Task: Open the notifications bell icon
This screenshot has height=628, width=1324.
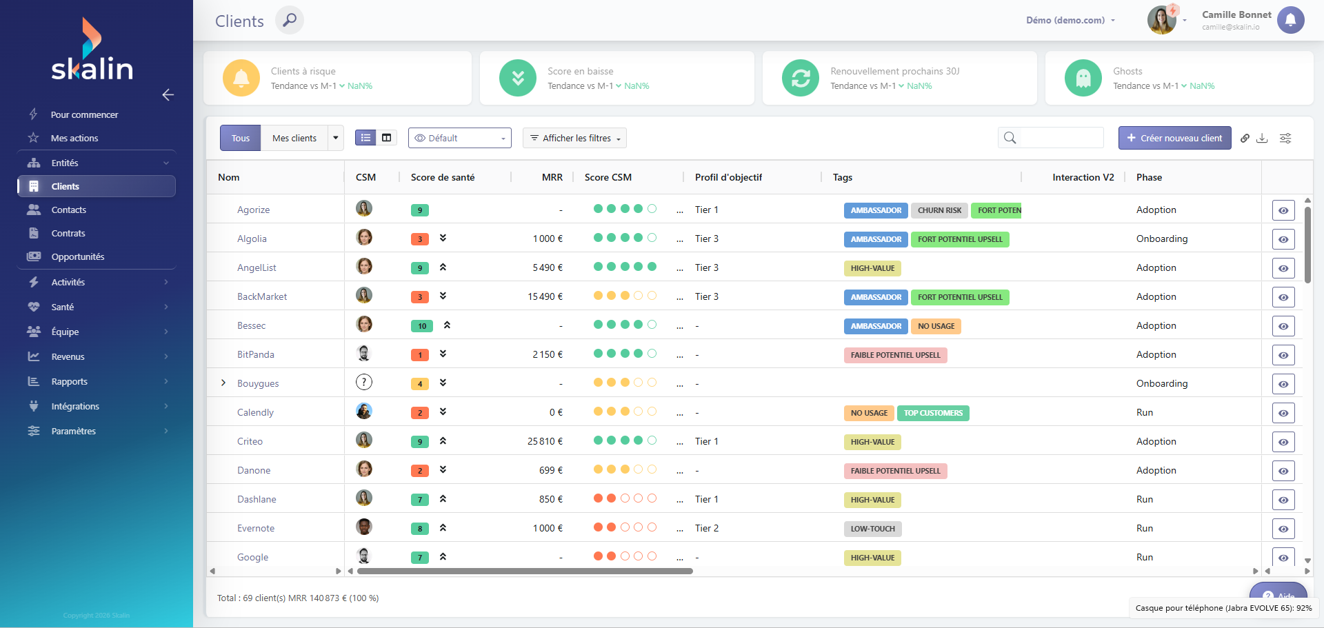Action: click(x=1290, y=20)
